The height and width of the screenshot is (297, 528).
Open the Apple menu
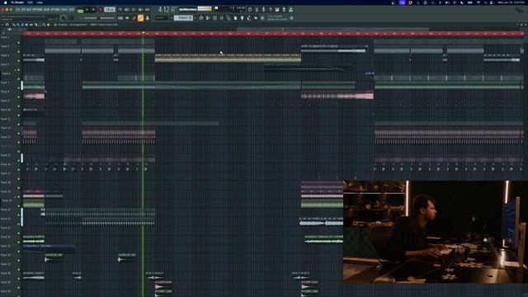(6, 2)
